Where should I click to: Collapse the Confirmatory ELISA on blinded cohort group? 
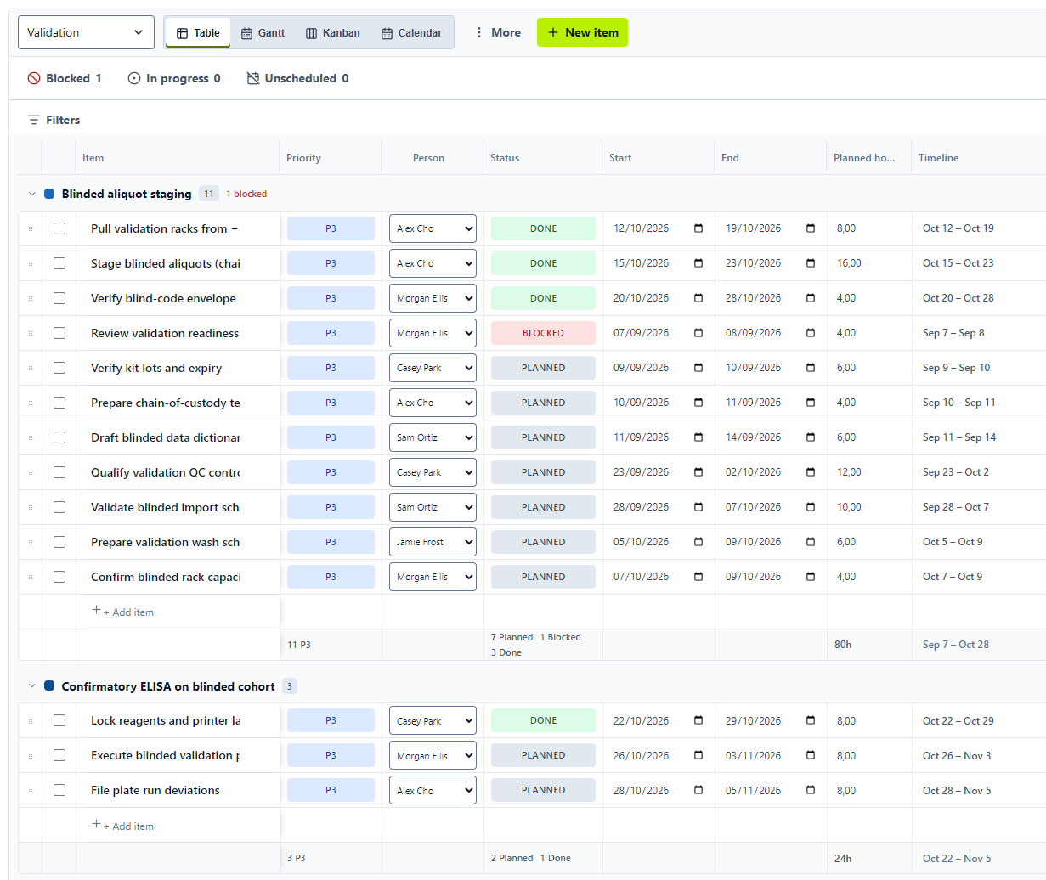(x=32, y=686)
